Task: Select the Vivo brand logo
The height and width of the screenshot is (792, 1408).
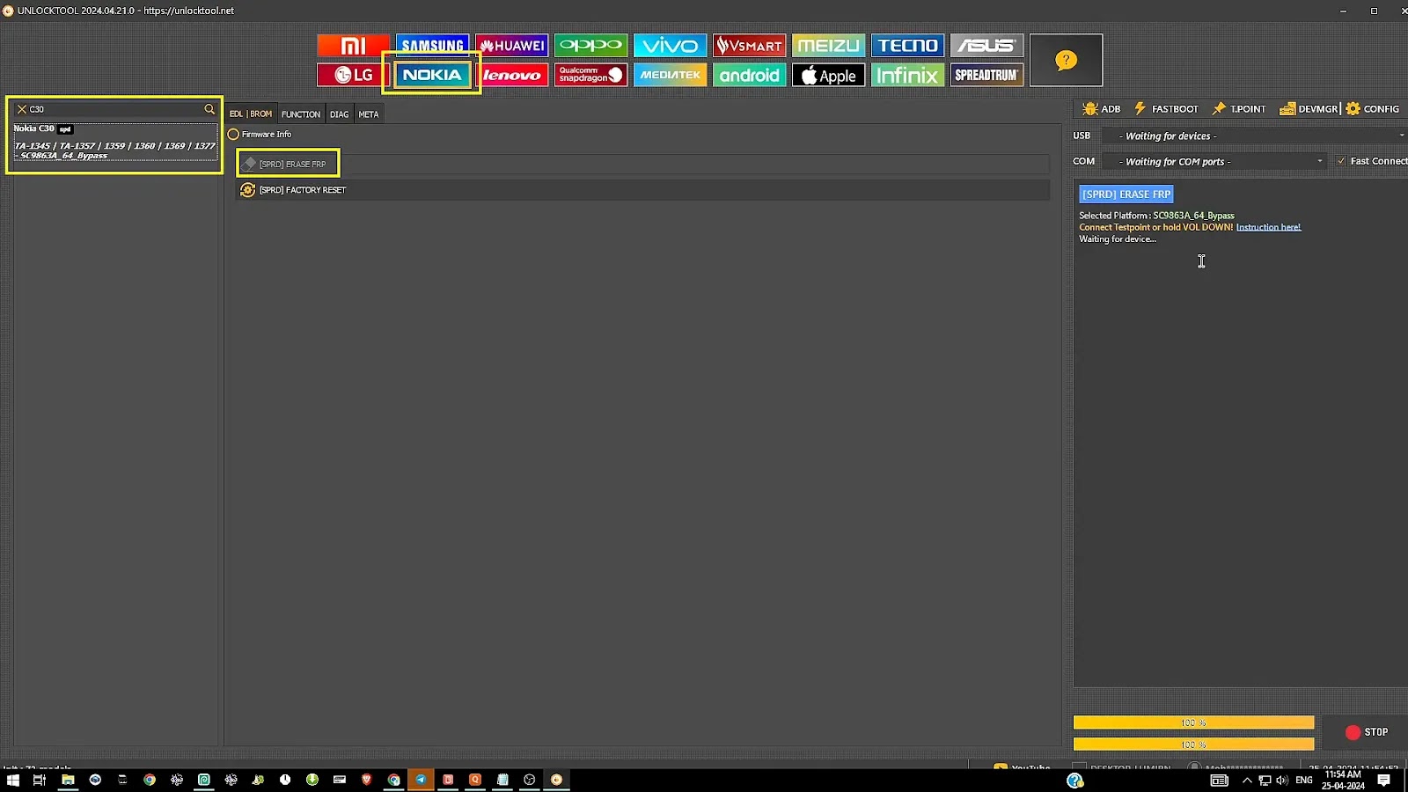Action: (x=670, y=45)
